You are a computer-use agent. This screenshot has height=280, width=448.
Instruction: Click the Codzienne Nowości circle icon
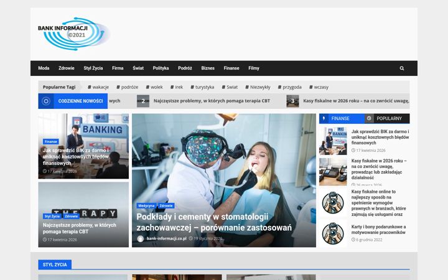pyautogui.click(x=45, y=101)
